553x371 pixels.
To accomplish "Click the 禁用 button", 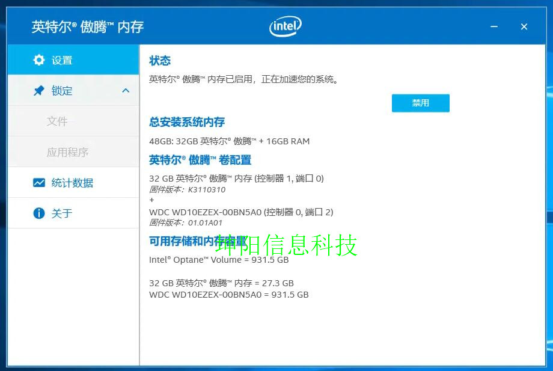I will (x=420, y=103).
